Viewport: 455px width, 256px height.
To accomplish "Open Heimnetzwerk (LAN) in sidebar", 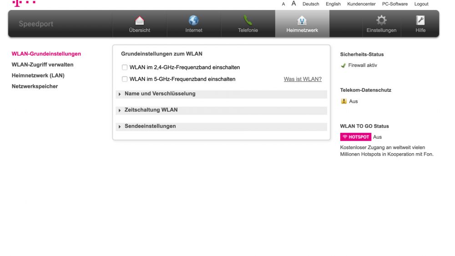I will (x=38, y=75).
